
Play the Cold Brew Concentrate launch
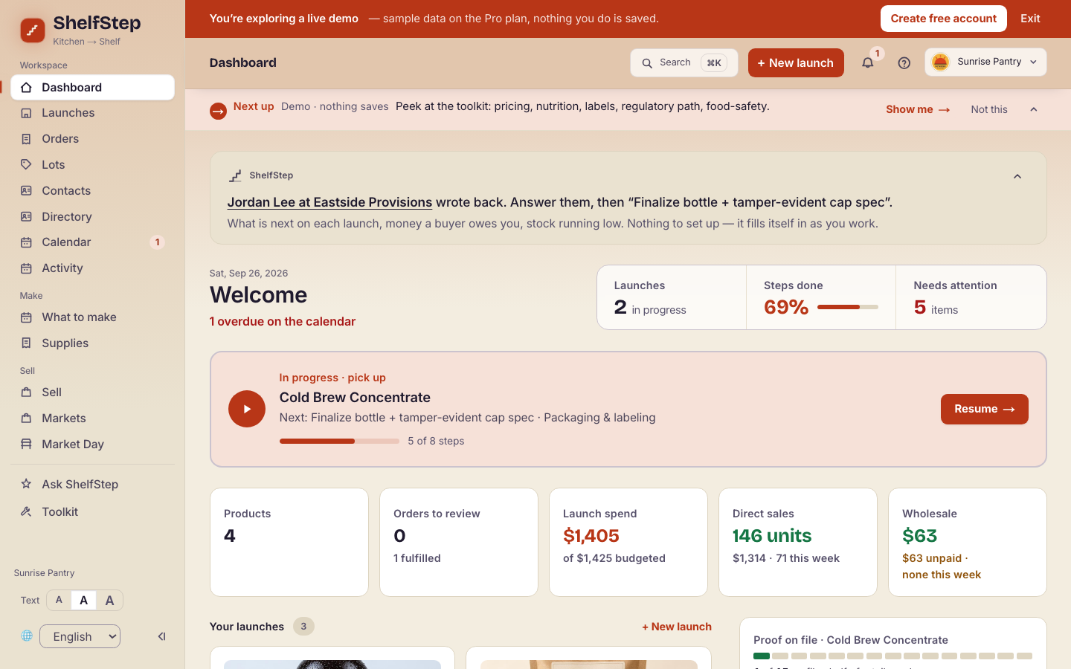tap(247, 409)
